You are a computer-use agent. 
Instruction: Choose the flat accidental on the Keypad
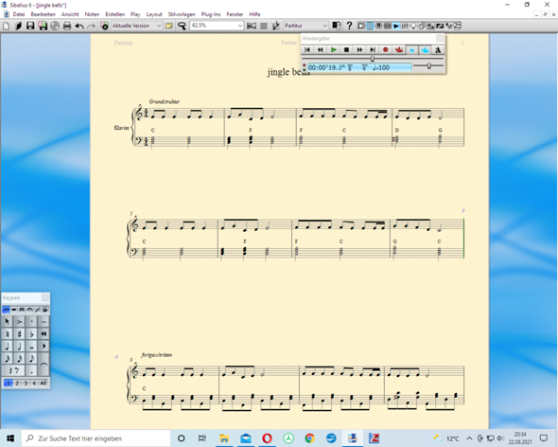(31, 333)
